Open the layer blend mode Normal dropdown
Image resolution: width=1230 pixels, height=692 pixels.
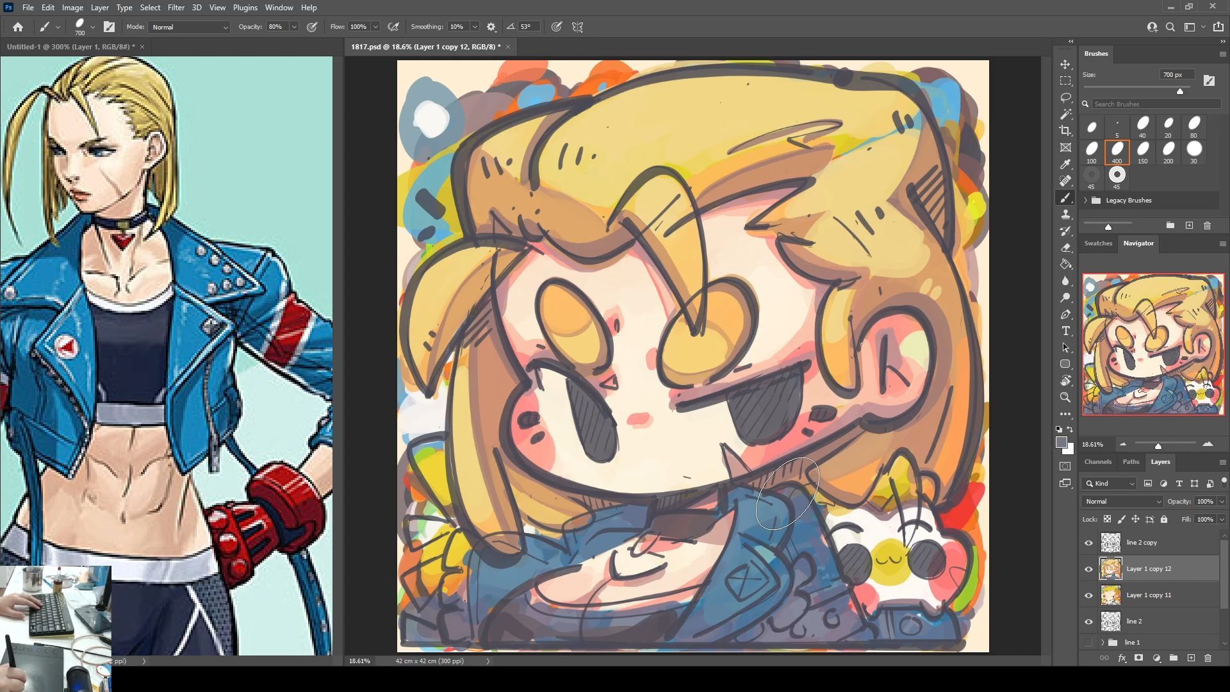pyautogui.click(x=1122, y=502)
